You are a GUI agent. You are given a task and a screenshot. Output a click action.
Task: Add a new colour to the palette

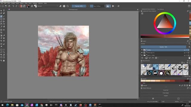180,85
